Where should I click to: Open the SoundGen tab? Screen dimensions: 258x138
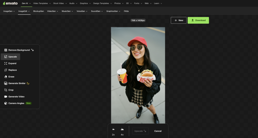tap(97, 11)
